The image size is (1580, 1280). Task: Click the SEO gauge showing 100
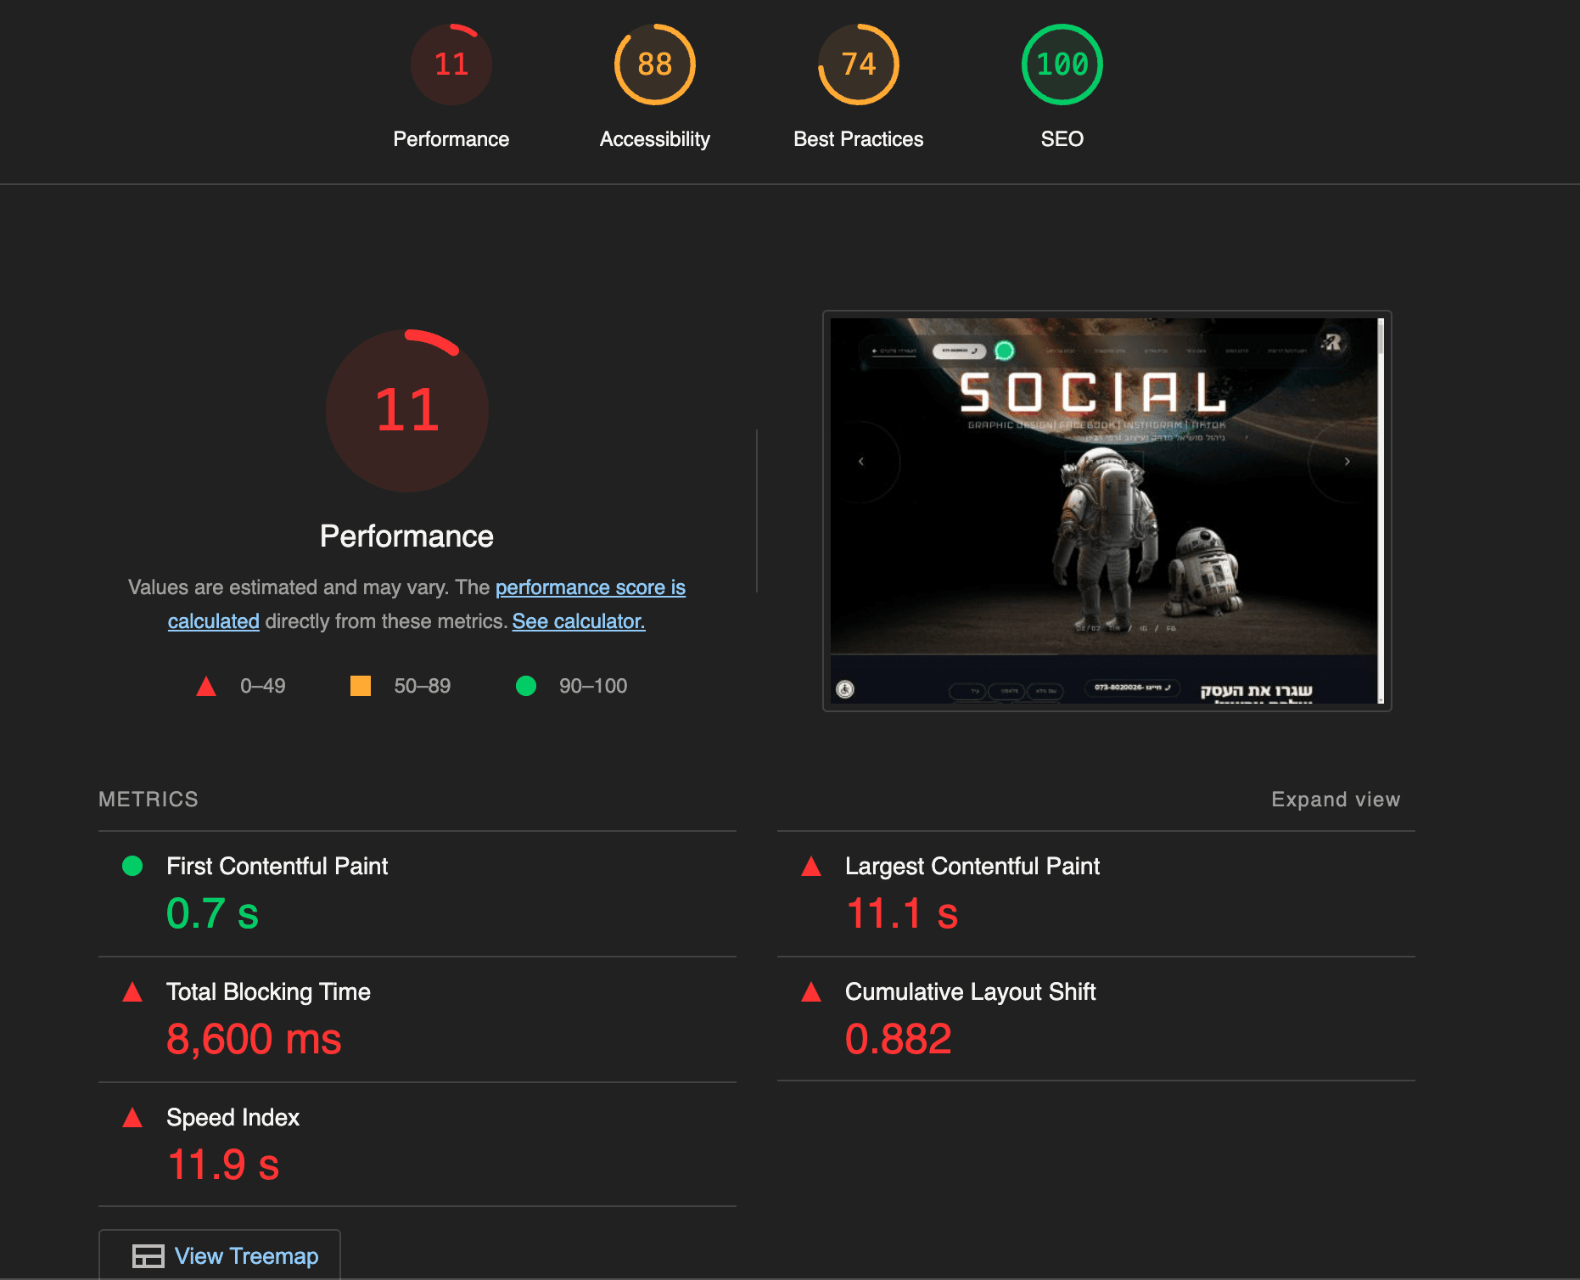[1061, 64]
